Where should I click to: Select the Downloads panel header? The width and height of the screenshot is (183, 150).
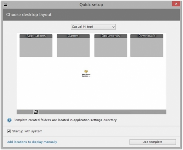[x=147, y=36]
